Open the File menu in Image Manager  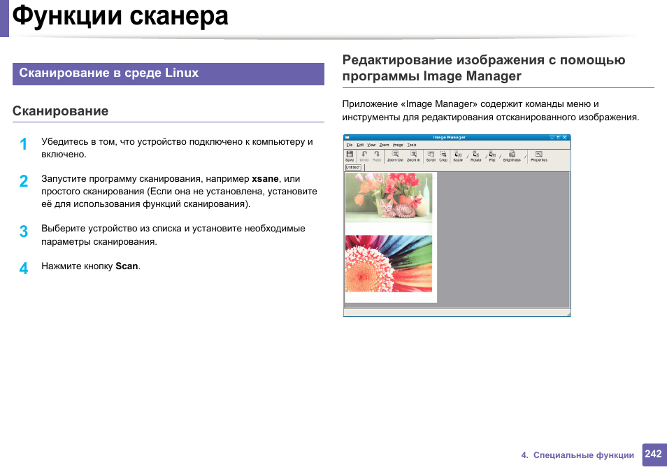[350, 145]
